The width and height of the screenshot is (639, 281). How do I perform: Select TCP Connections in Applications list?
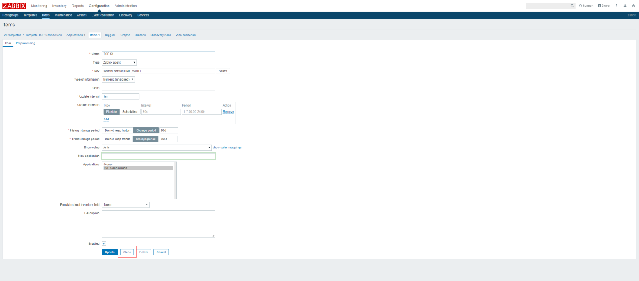(x=138, y=168)
